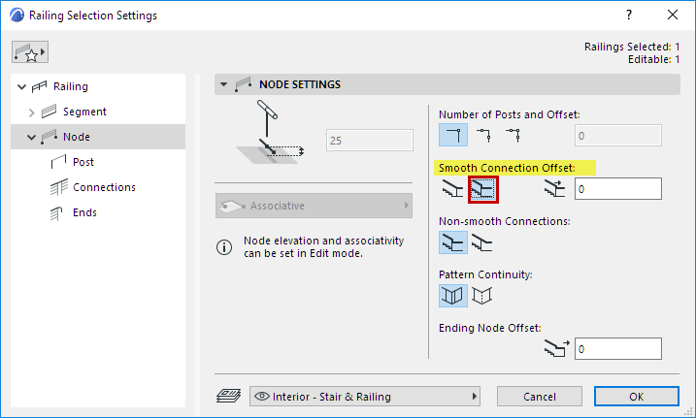696x418 pixels.
Task: Click the layer icon beside layer dropdown
Action: click(x=228, y=396)
